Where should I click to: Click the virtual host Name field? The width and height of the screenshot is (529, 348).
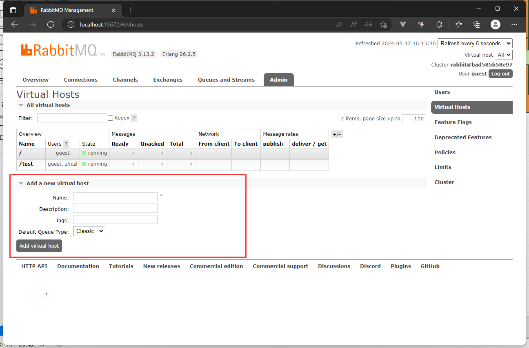pos(115,197)
